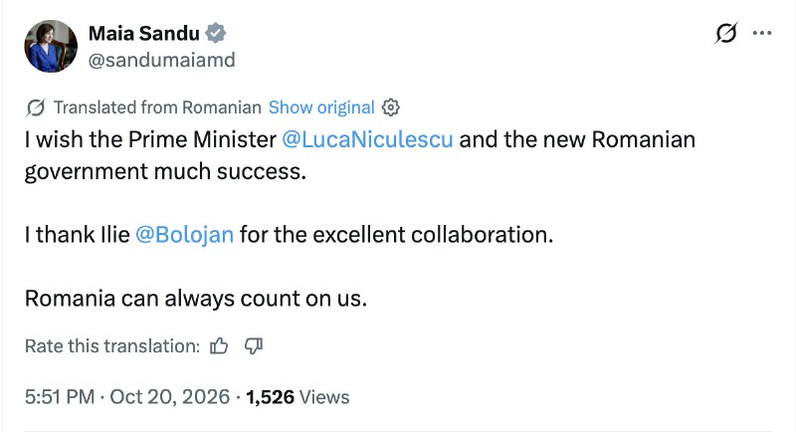Click the "Translated from Romanian" label

tap(157, 108)
